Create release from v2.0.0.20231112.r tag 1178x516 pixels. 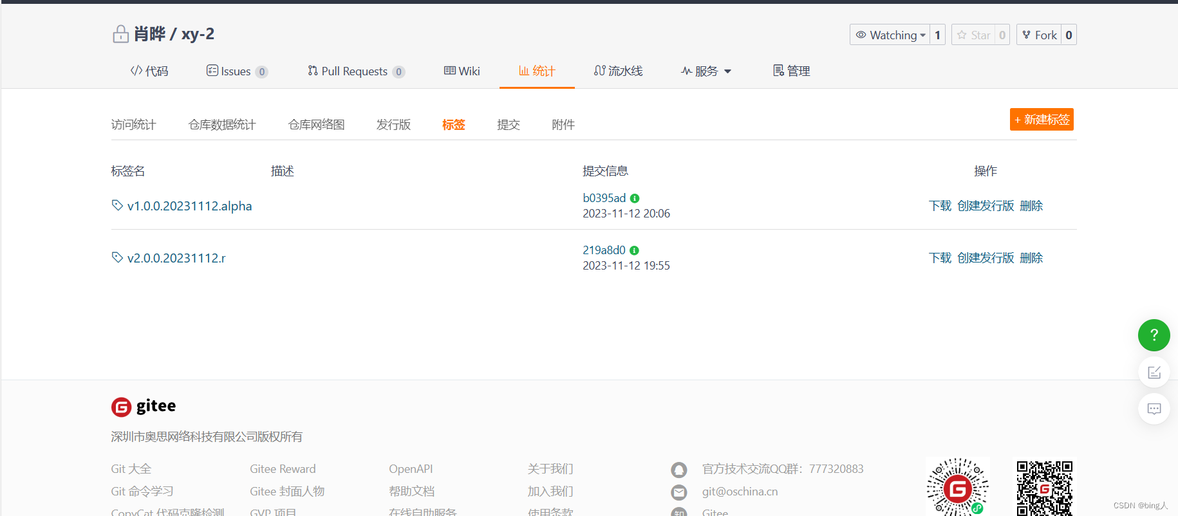pyautogui.click(x=986, y=258)
